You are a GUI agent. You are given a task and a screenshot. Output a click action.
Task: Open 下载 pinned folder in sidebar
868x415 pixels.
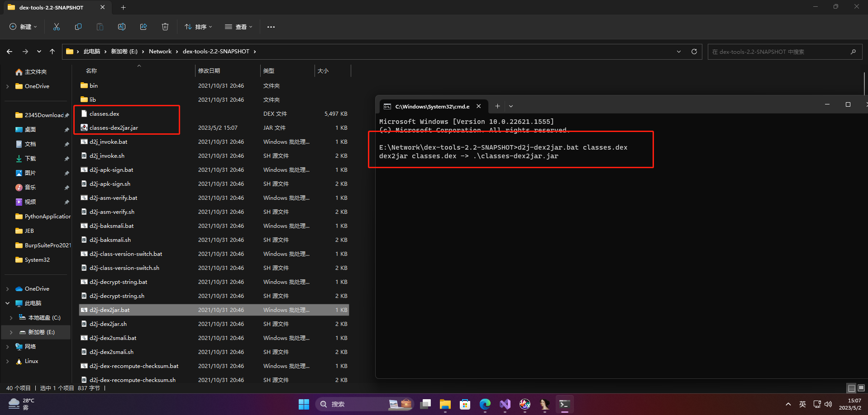pos(30,158)
